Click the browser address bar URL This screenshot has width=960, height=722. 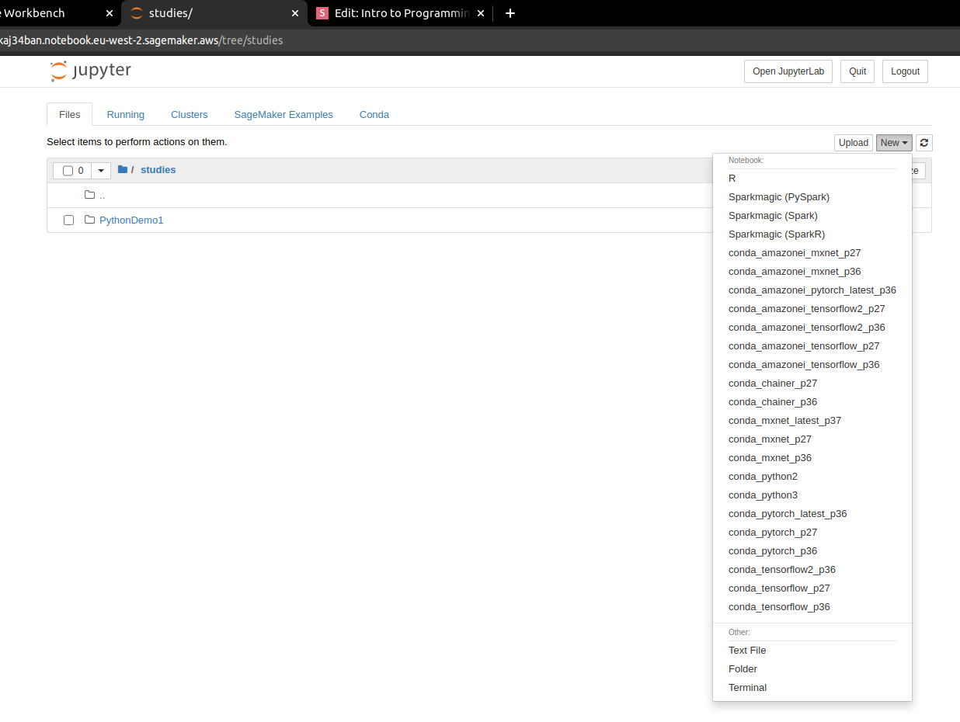point(141,40)
